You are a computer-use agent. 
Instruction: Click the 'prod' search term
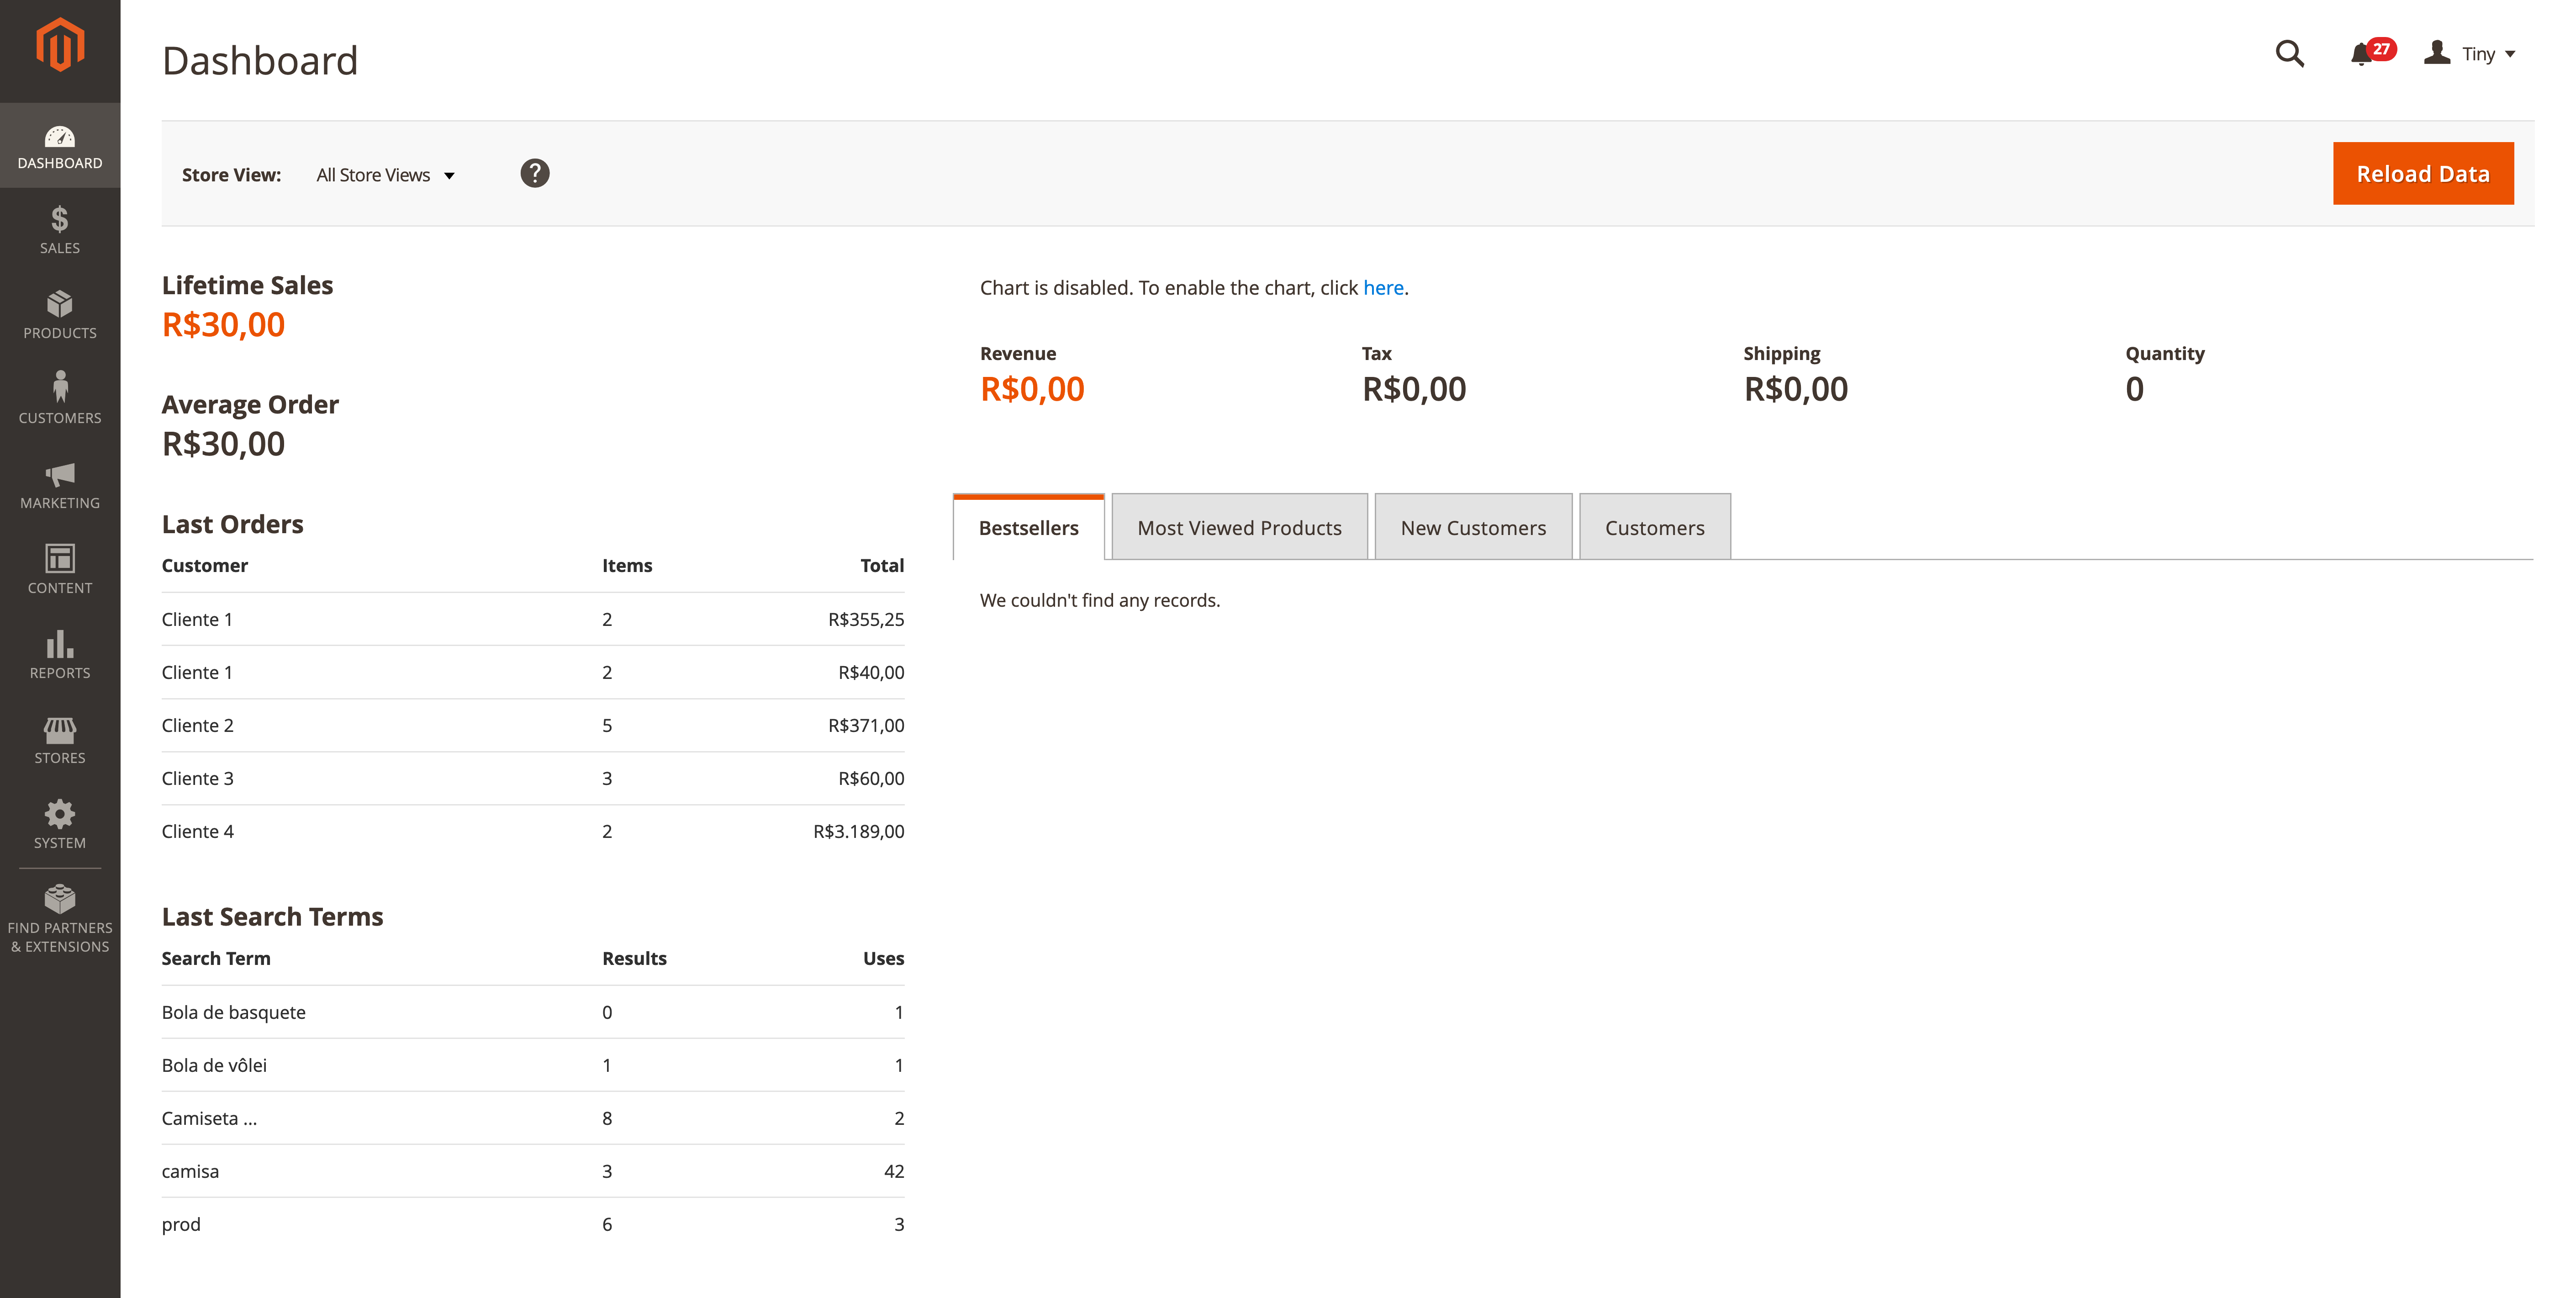click(x=181, y=1224)
